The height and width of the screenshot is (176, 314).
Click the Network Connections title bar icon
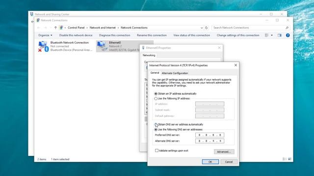coord(38,20)
